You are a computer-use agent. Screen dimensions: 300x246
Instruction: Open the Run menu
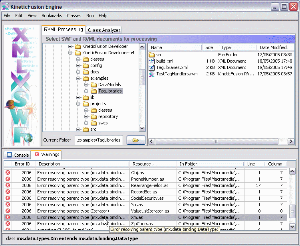[x=90, y=16]
